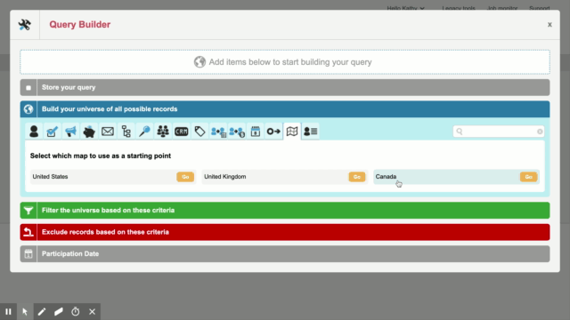The width and height of the screenshot is (570, 320).
Task: Choose the blue megaphone icon
Action: point(70,132)
